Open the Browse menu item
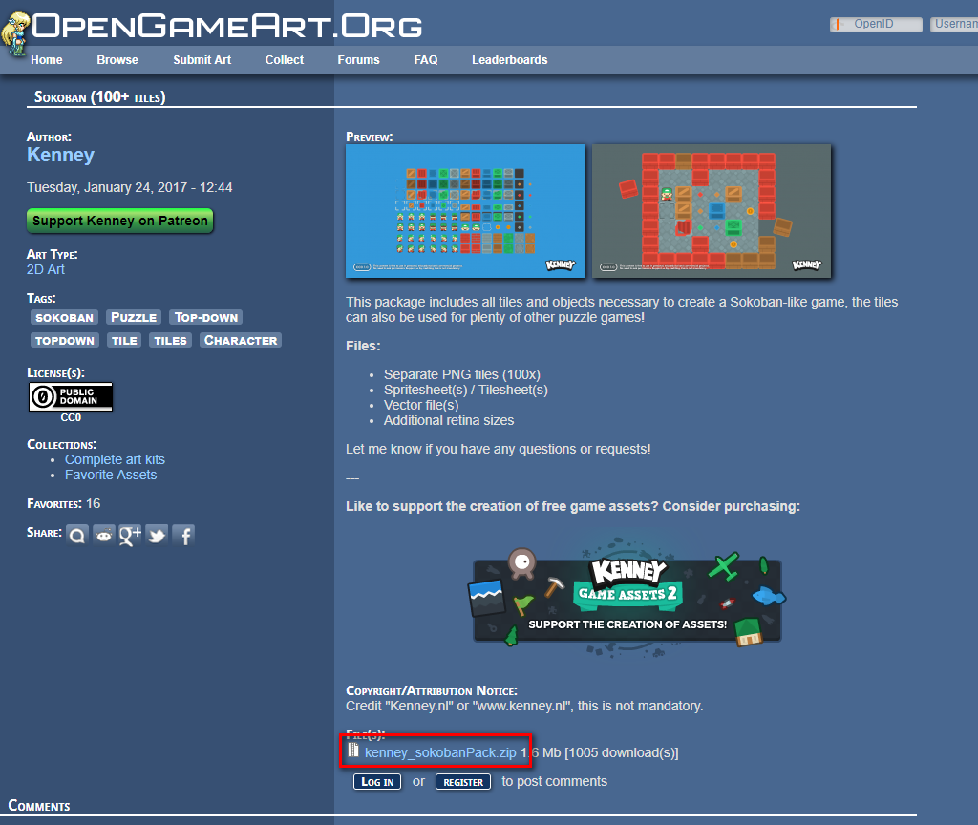Screen dimensions: 978x825 117,60
